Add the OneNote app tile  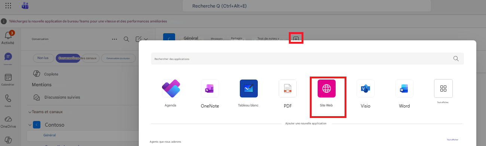pos(210,88)
